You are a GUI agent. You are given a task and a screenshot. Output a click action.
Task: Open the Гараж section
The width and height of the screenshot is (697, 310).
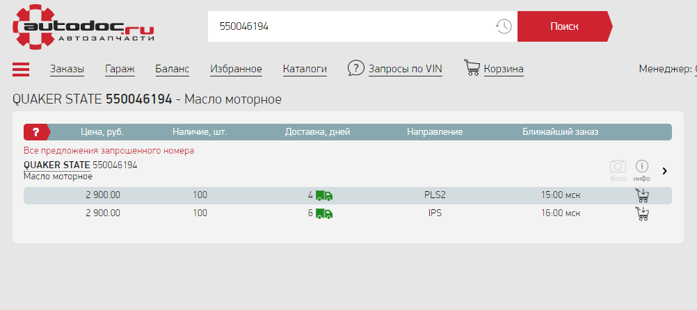click(120, 69)
